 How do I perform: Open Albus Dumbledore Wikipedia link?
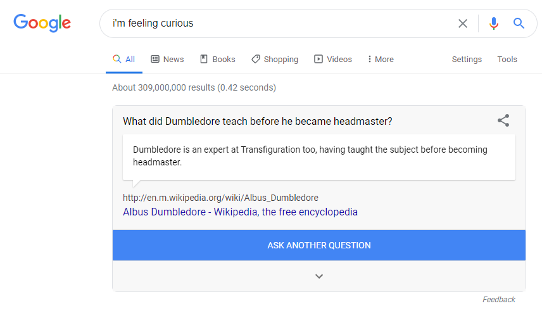pos(240,212)
